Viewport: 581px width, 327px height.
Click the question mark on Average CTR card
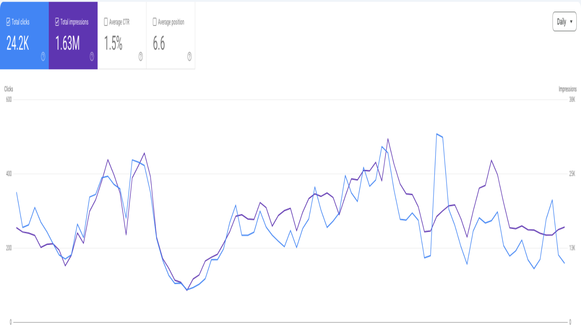(141, 56)
